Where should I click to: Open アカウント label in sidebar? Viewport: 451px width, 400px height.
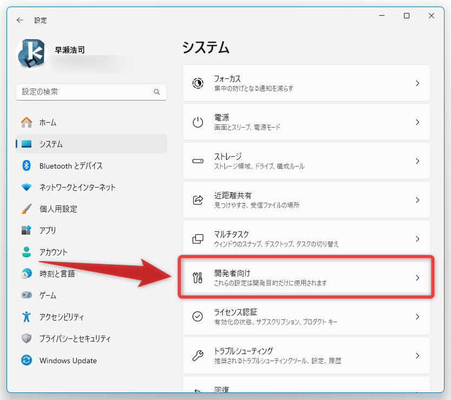coord(53,252)
